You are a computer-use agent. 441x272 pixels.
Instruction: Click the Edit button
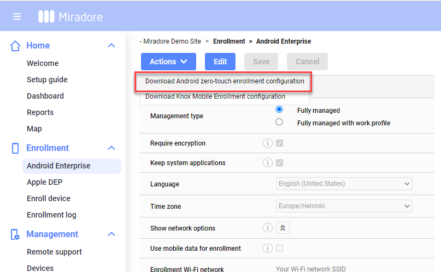tap(220, 62)
